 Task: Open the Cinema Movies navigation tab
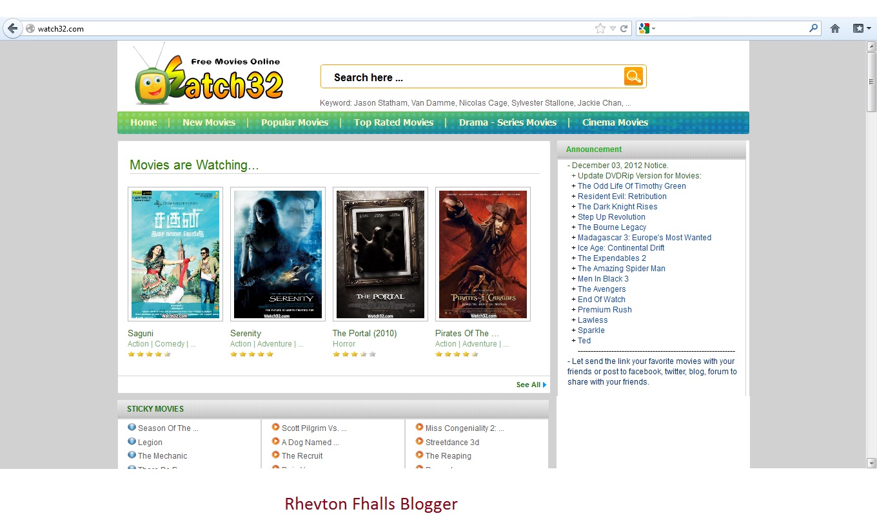pos(615,122)
